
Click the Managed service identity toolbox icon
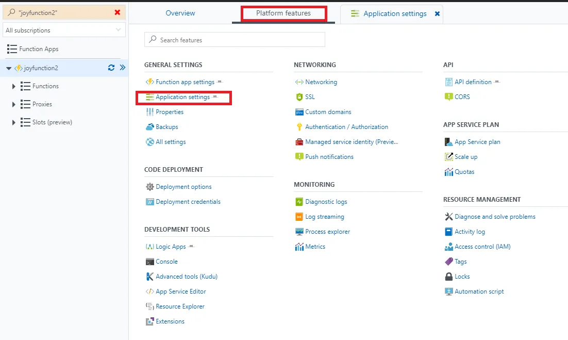[299, 142]
